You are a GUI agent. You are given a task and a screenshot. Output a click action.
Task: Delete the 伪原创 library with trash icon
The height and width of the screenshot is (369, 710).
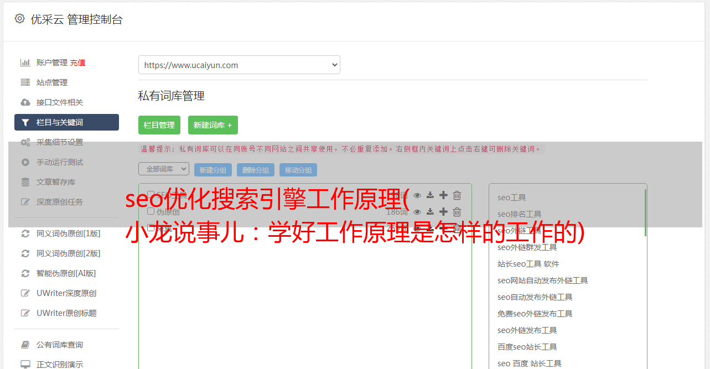coord(457,211)
